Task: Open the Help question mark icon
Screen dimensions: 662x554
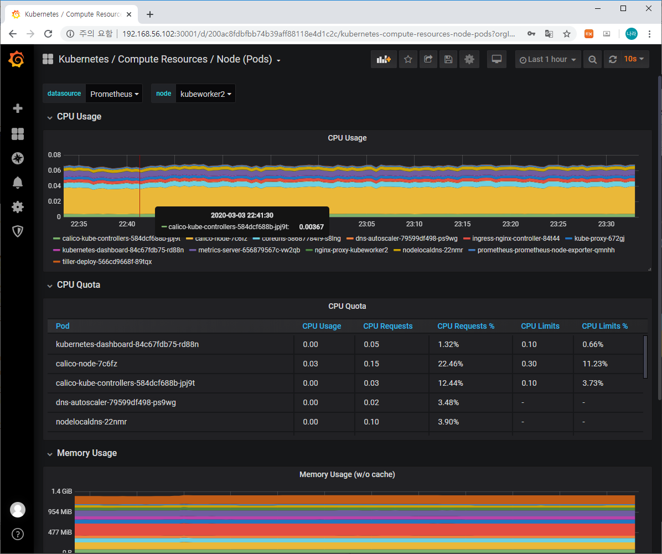Action: point(18,534)
